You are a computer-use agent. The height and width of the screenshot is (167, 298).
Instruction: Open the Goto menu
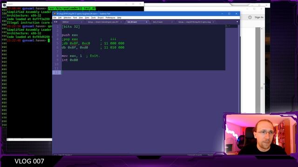87,18
